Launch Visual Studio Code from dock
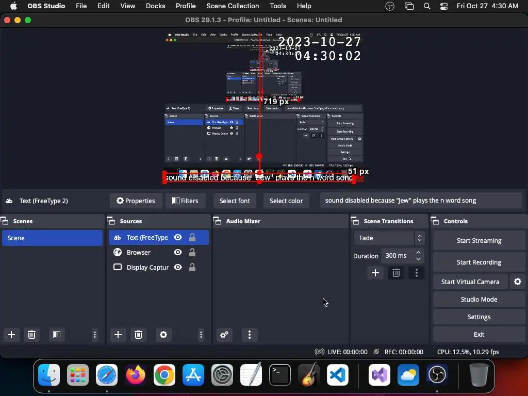This screenshot has width=528, height=396. [x=337, y=375]
